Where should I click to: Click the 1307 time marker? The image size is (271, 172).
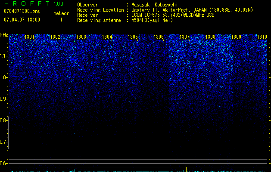point(184,37)
